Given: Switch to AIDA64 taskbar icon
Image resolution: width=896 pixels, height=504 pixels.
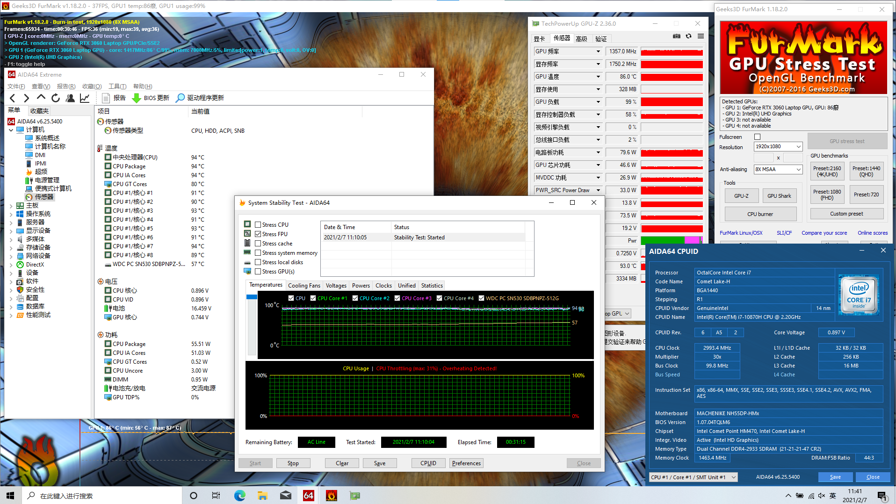Looking at the screenshot, I should 309,496.
